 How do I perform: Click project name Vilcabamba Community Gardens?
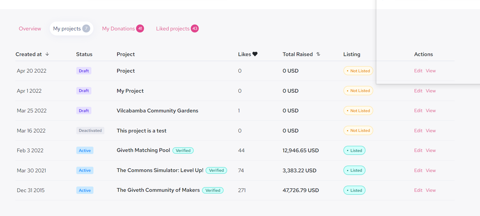click(157, 111)
